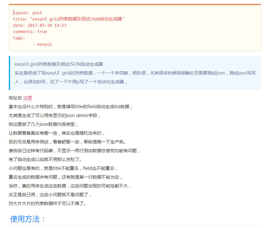Click the '- easyui' tag entry
This screenshot has height=228, width=266.
42,44
